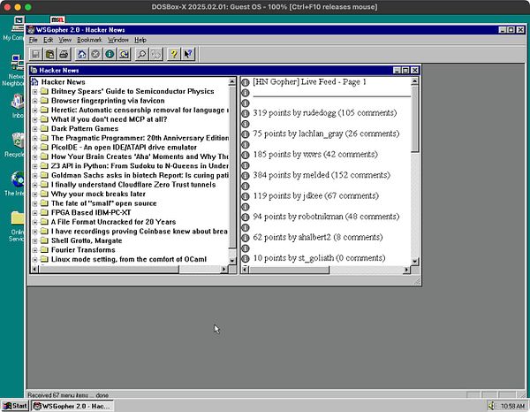530x412 pixels.
Task: Click the tree pane vertical scrollbar thumb
Action: click(x=232, y=167)
